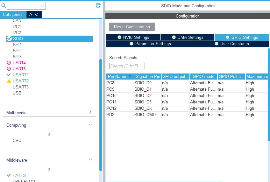
Task: Open the DMA Settings tab
Action: [x=188, y=37]
